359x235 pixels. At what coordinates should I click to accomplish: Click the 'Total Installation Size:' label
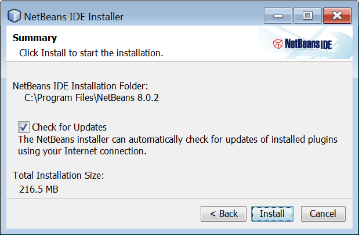point(59,175)
